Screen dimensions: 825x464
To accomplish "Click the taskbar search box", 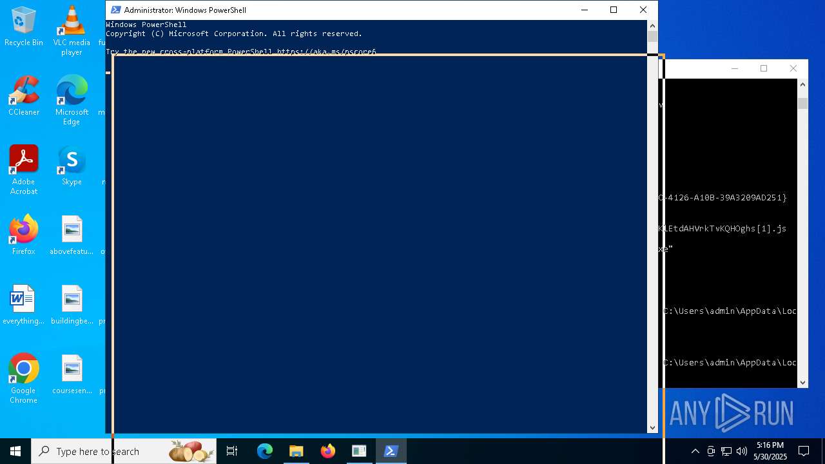I will [x=124, y=451].
